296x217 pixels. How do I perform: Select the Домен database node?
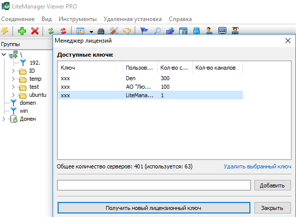click(28, 119)
